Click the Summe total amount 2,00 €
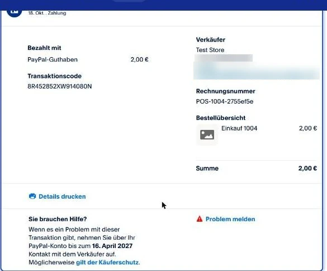 [307, 168]
